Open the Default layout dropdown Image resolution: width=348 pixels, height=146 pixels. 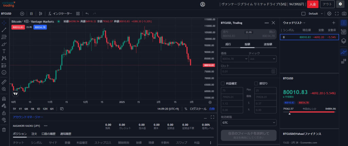[x=316, y=14]
